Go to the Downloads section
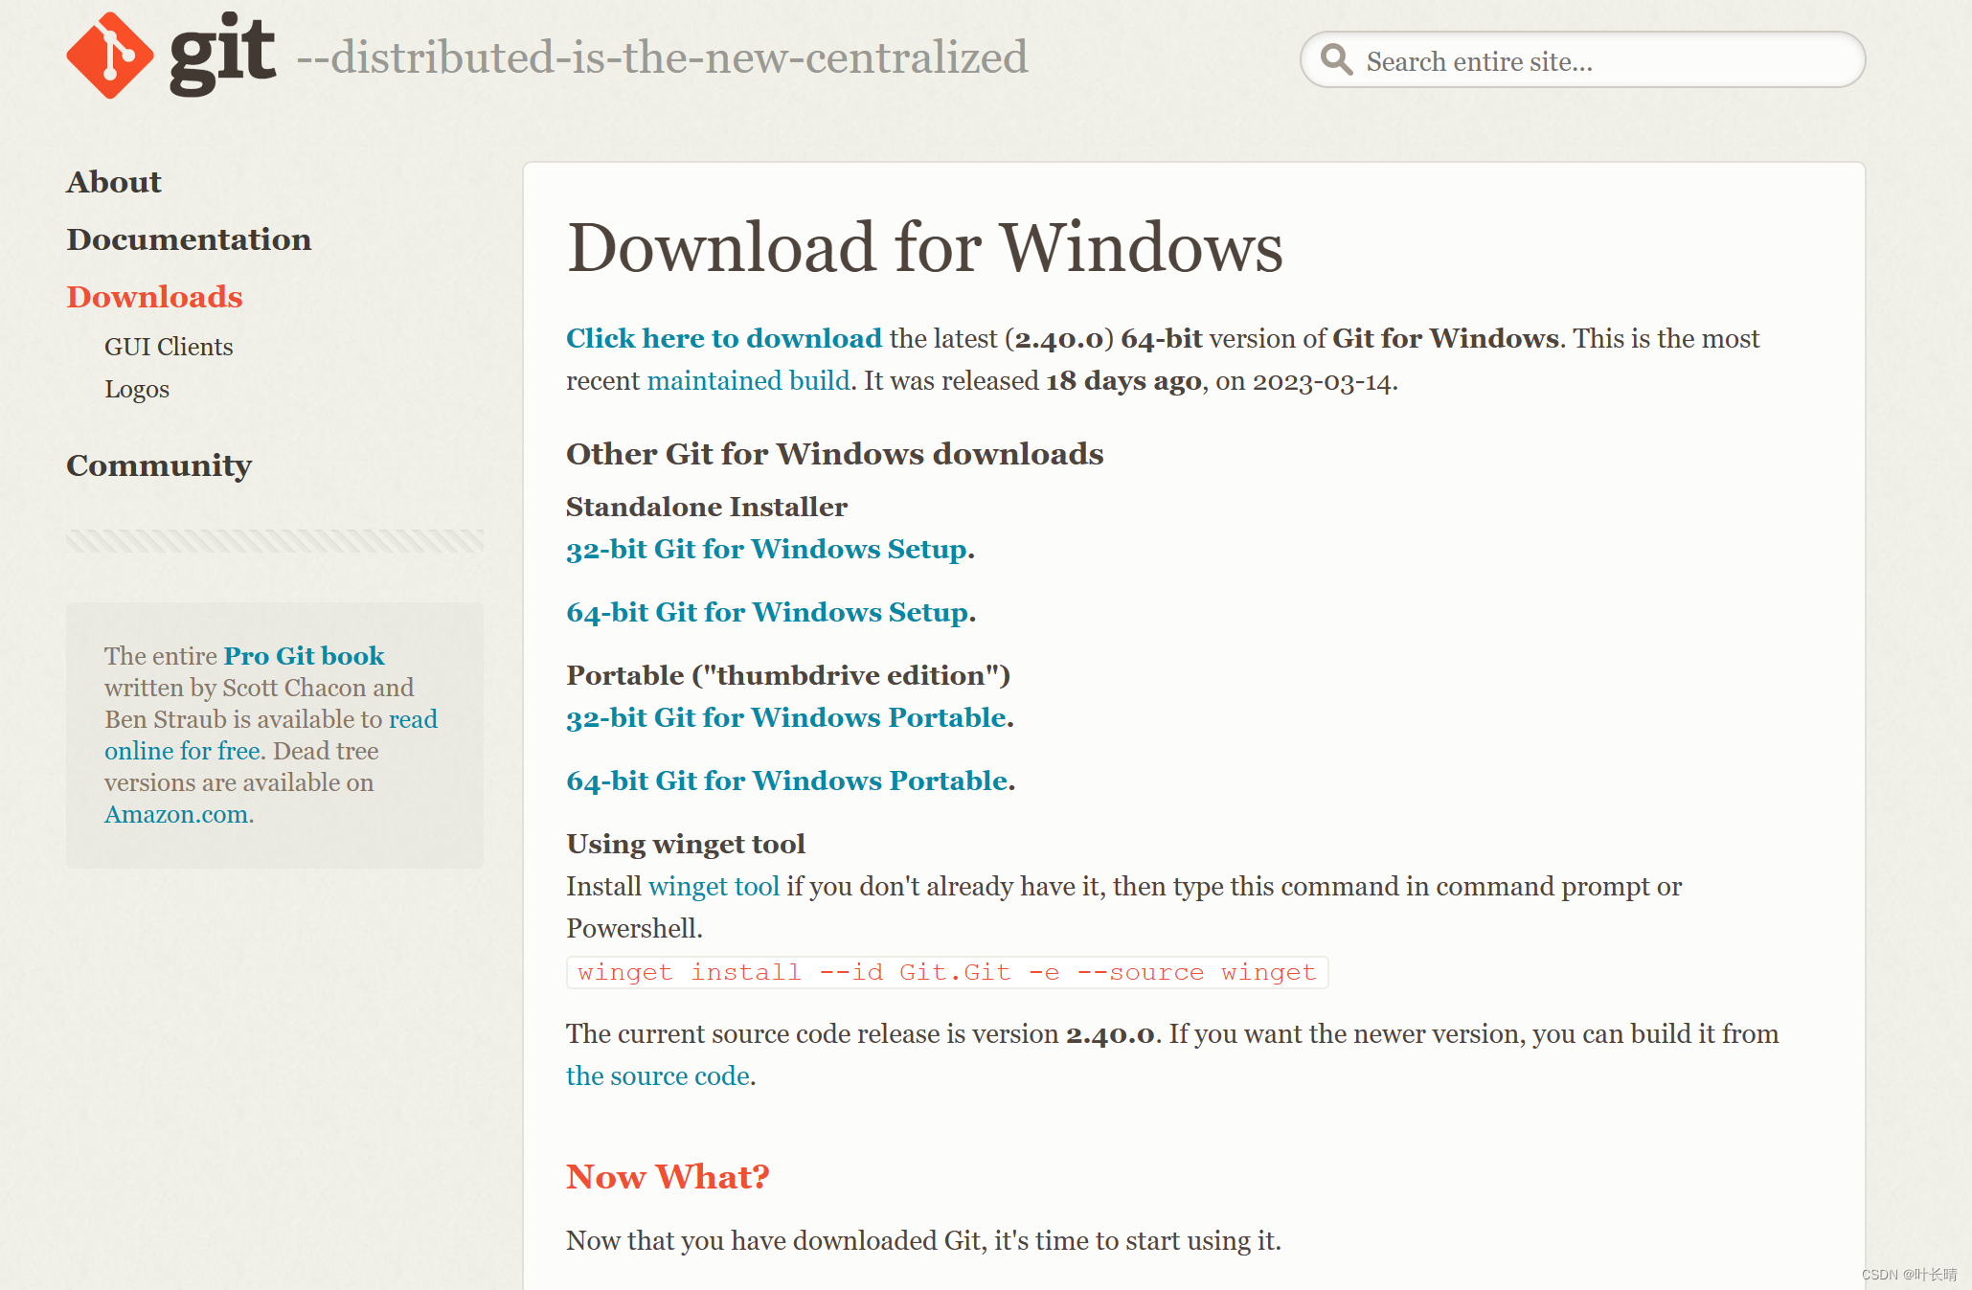The width and height of the screenshot is (1972, 1290). pos(154,297)
